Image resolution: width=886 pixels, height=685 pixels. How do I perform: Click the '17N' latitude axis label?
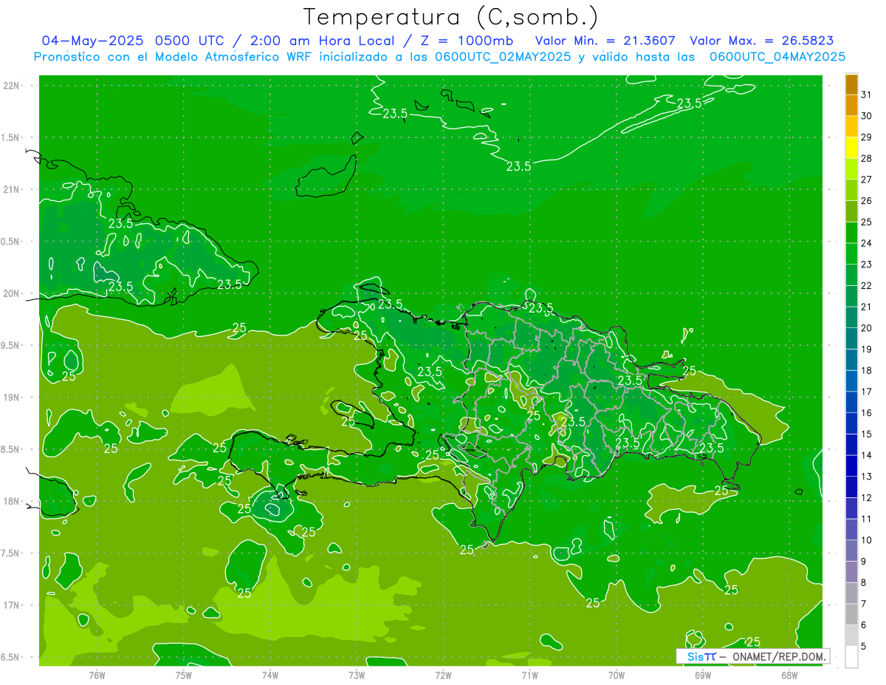coord(12,605)
